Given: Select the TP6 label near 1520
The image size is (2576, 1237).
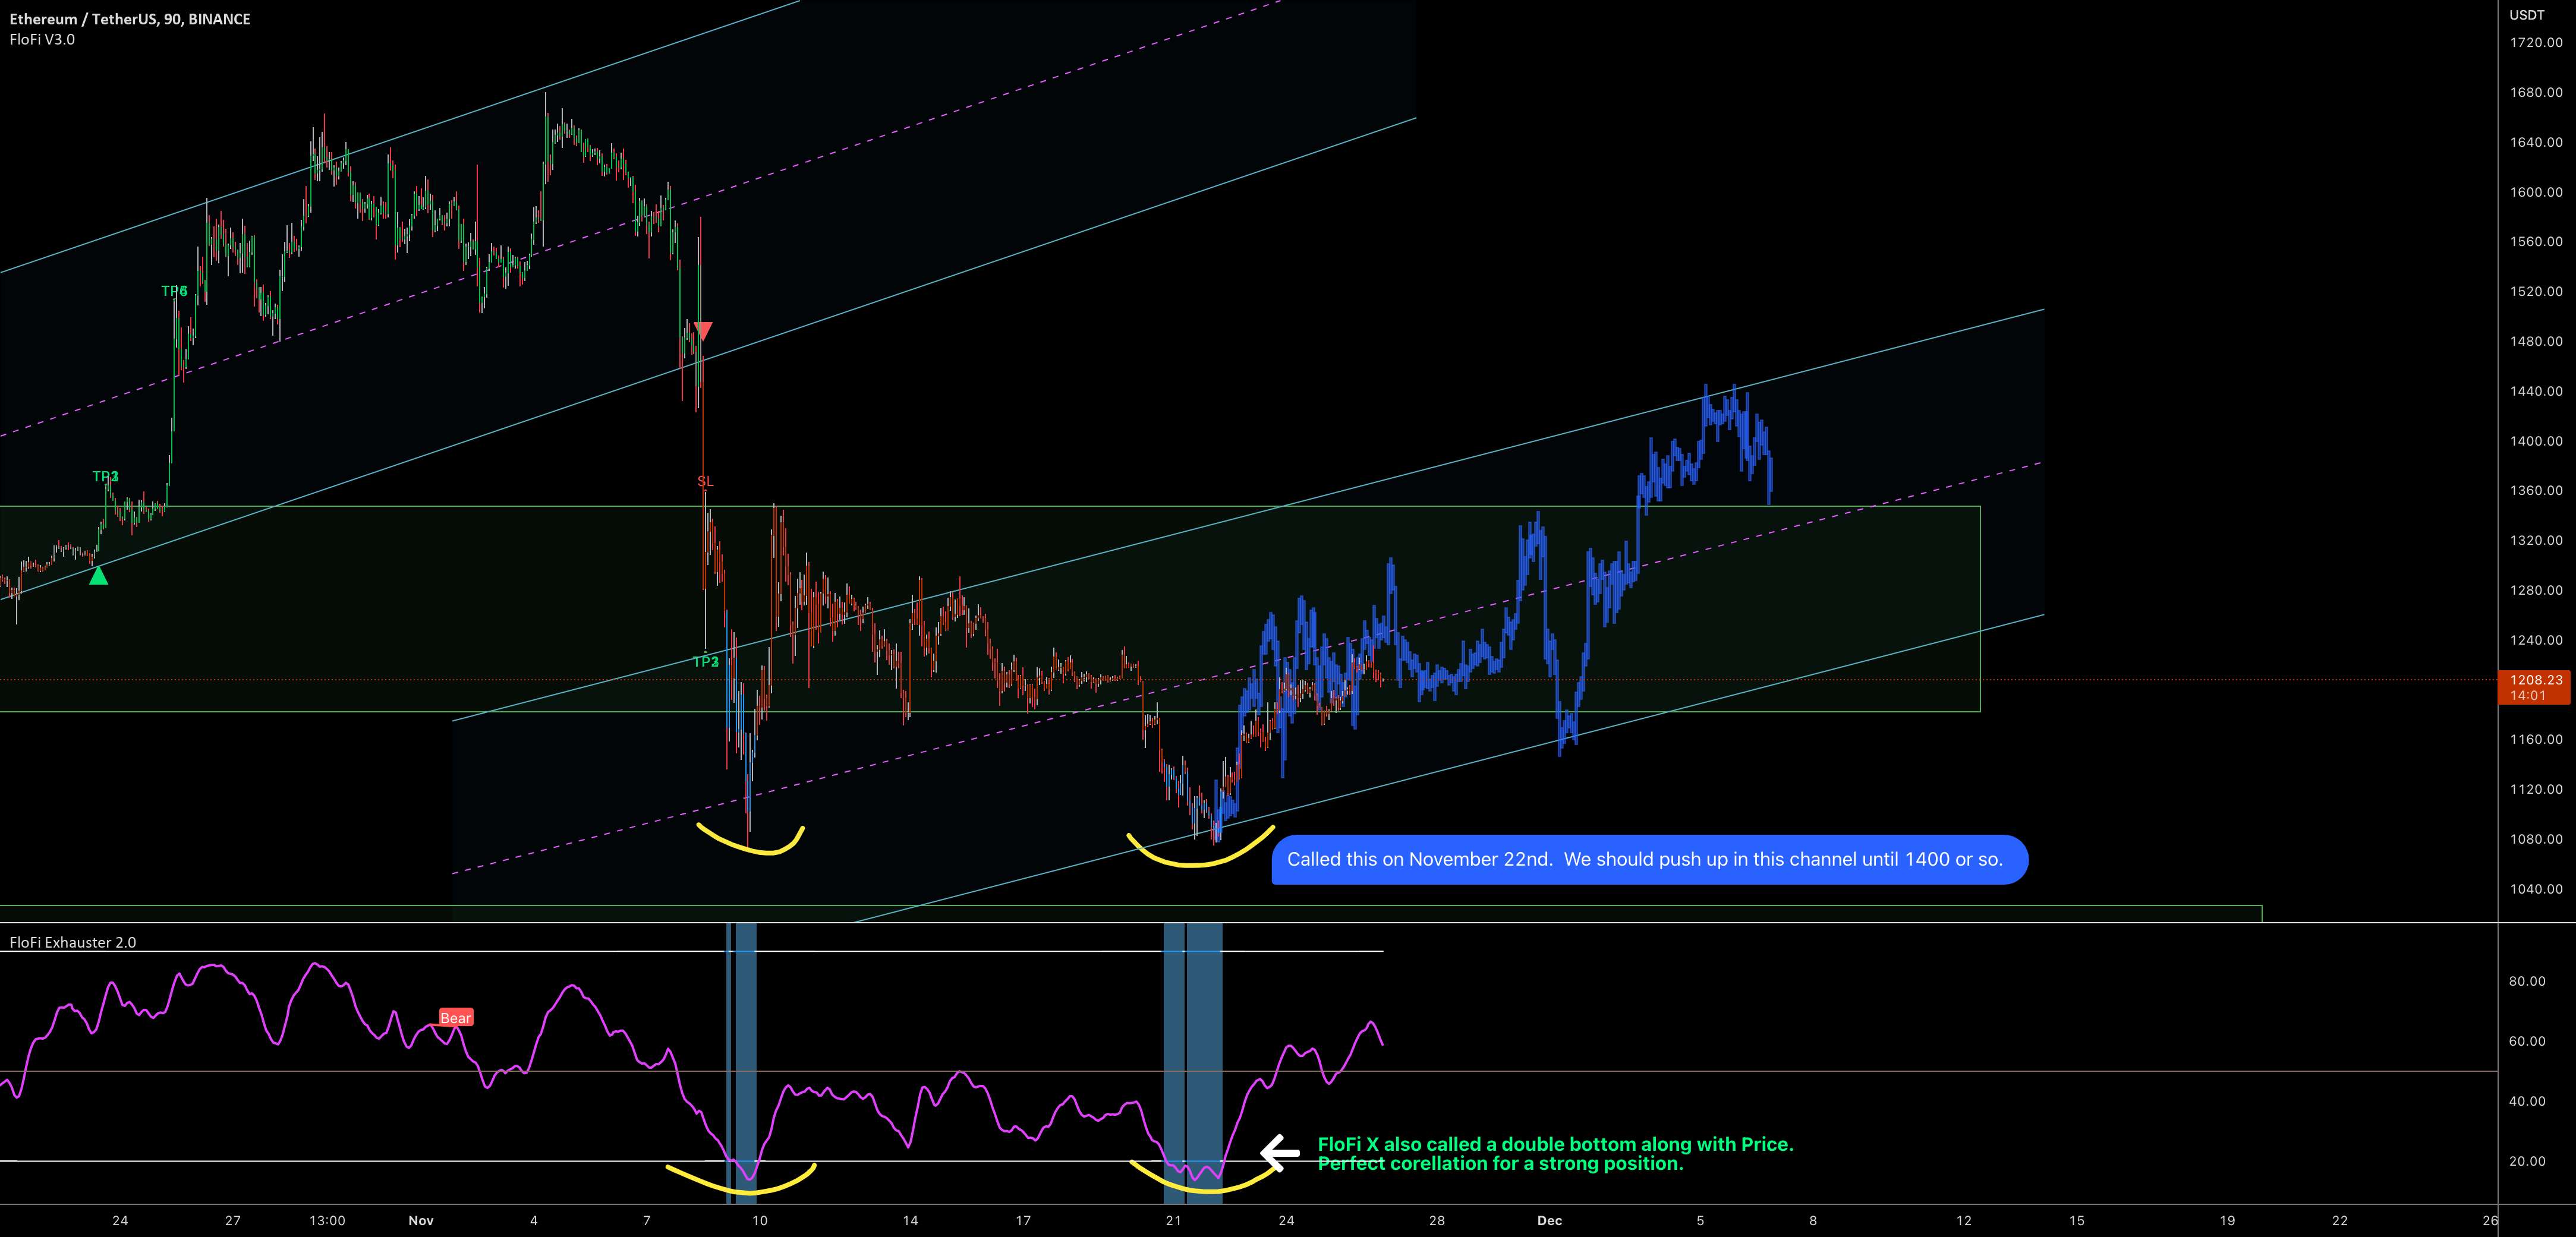Looking at the screenshot, I should (x=174, y=291).
